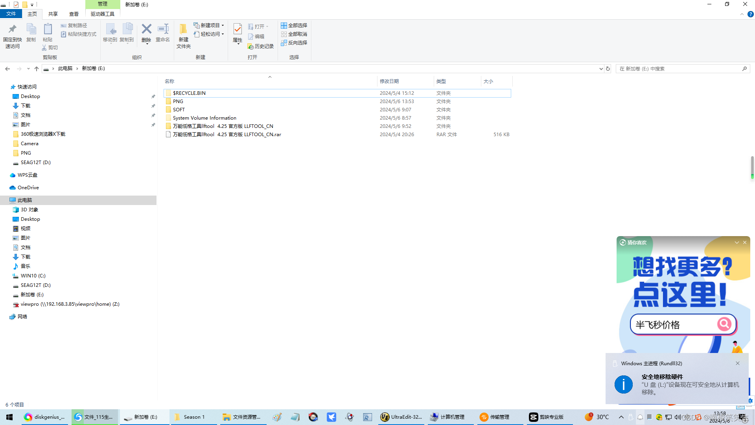Click Invert Selection (反向选择) option
The image size is (755, 425).
click(294, 43)
